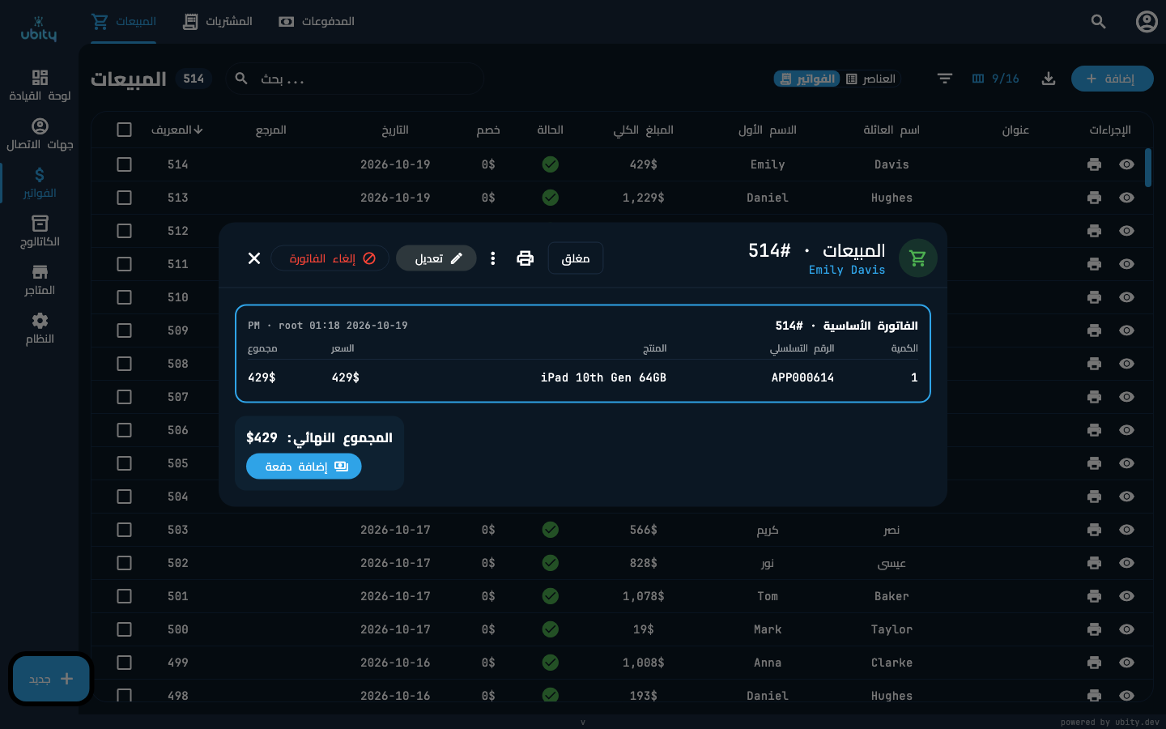Switch to the المدفوعات tab
The width and height of the screenshot is (1166, 729).
pos(317,22)
